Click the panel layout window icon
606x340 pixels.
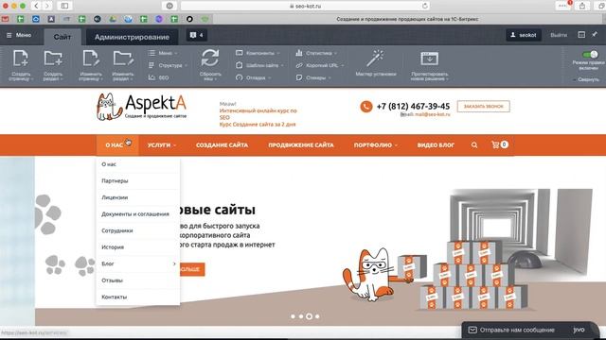click(x=581, y=34)
